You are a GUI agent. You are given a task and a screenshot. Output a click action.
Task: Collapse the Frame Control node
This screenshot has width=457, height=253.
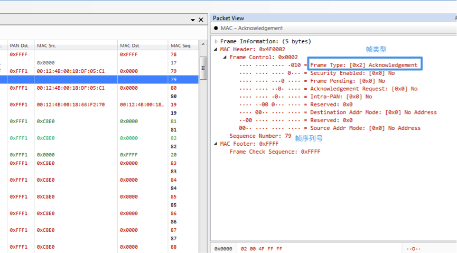(x=225, y=57)
